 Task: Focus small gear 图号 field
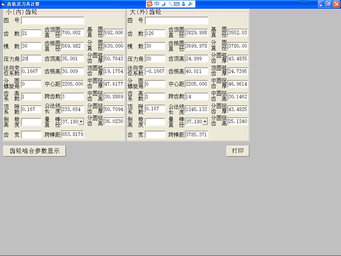point(53,21)
